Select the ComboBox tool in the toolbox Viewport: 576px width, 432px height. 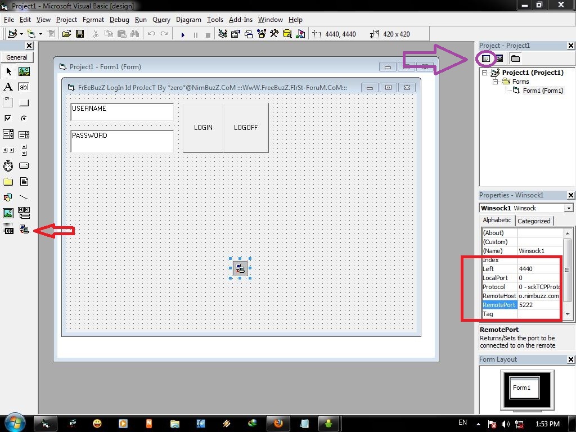8,134
